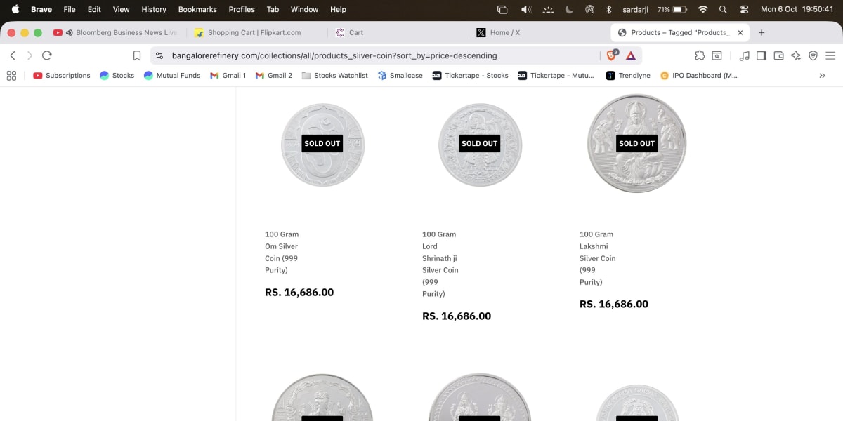Open the Trendlyne bookmark
Image resolution: width=843 pixels, height=421 pixels.
[628, 75]
